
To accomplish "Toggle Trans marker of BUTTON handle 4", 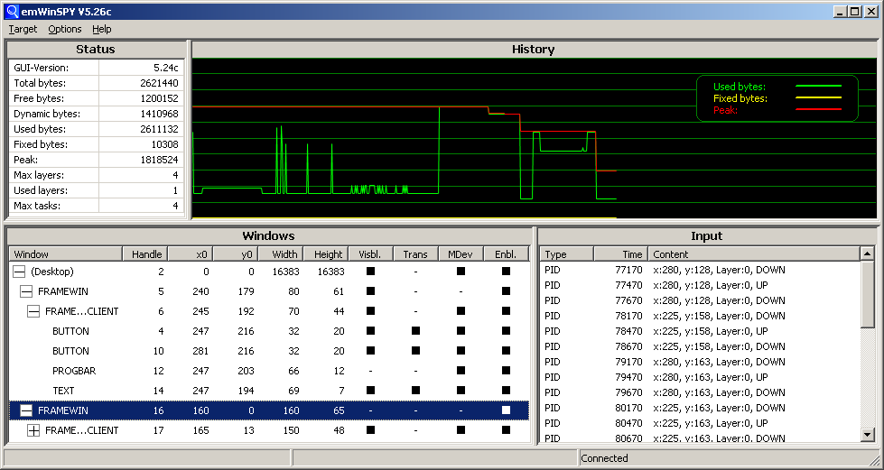I will click(x=415, y=331).
